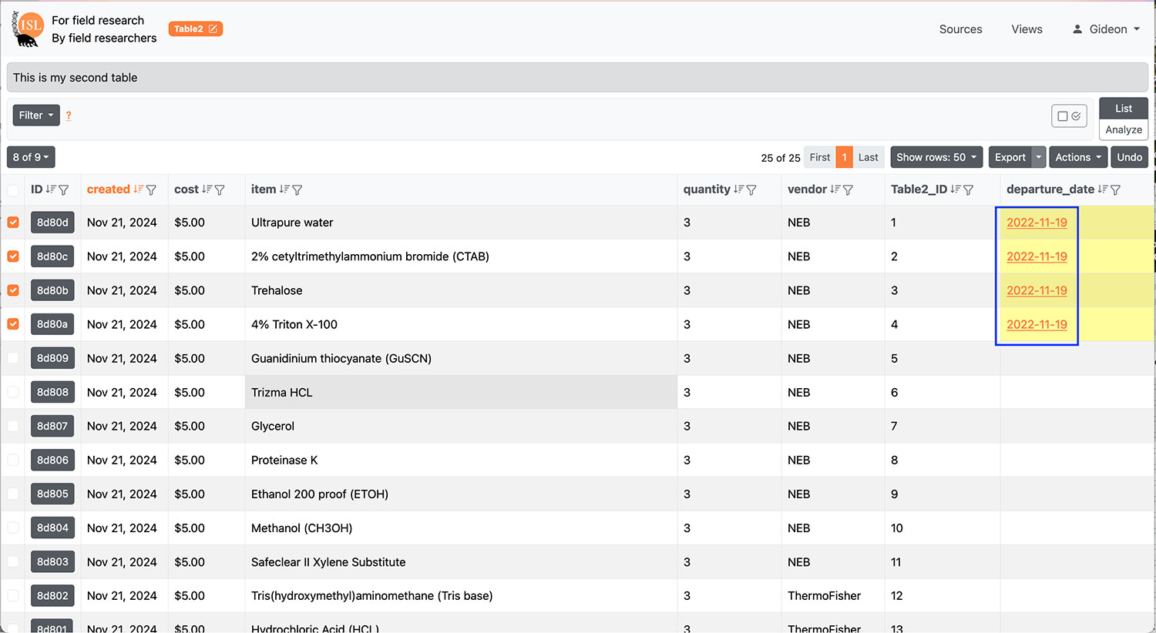Switch to the Analyze tab
Viewport: 1156px width, 633px height.
coord(1123,129)
